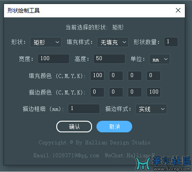Click the 形状数量 input field
The image size is (192, 172).
(171, 42)
